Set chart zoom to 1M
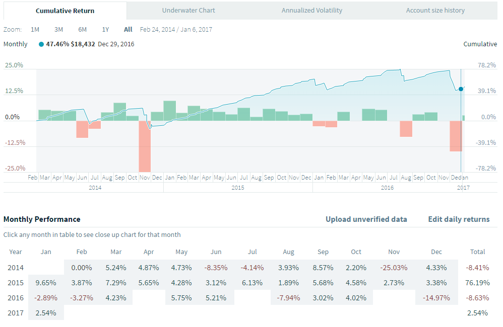 [x=35, y=29]
